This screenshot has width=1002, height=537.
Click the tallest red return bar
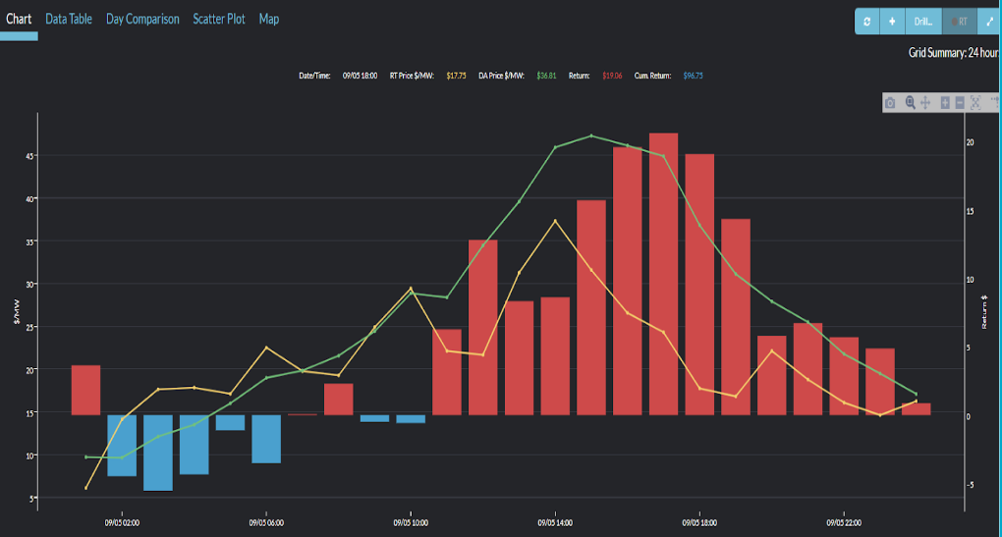[x=663, y=275]
